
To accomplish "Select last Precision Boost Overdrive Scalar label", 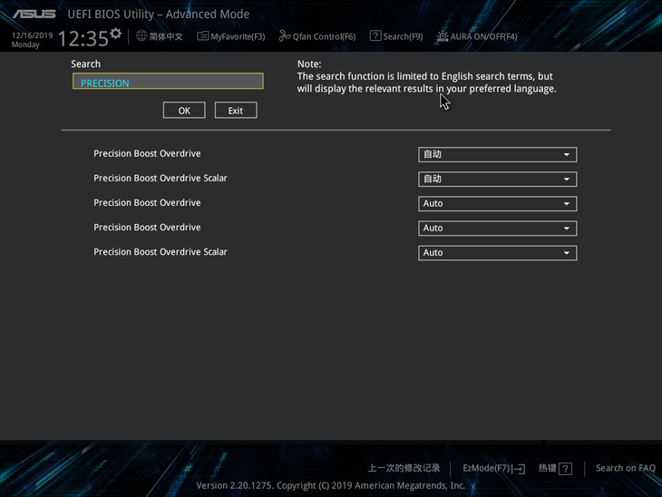I will coord(161,251).
